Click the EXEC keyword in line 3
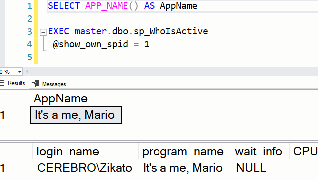 tap(59, 31)
